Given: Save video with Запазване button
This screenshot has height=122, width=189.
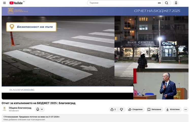Looking at the screenshot, I should click(154, 109).
